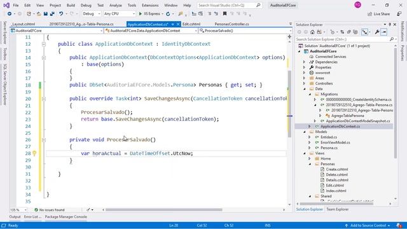Screen dimensions: 407x229
Task: Click the Solution Explorer vertical scrollbar
Action: 396,103
